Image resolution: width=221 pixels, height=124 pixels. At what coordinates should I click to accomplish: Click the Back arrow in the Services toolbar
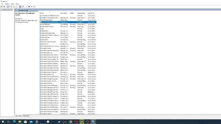click(1, 7)
